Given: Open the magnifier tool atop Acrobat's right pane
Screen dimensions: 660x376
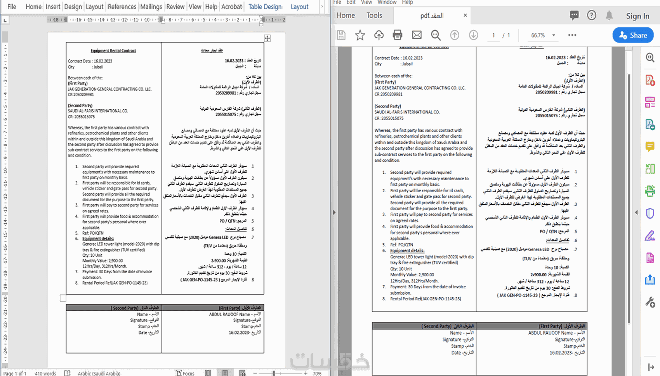Looking at the screenshot, I should click(650, 58).
